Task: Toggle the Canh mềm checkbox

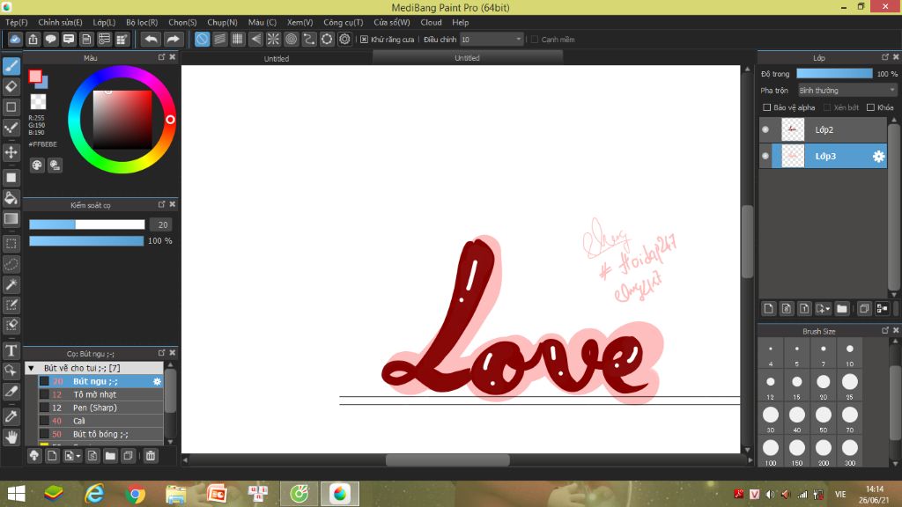Action: (x=535, y=40)
